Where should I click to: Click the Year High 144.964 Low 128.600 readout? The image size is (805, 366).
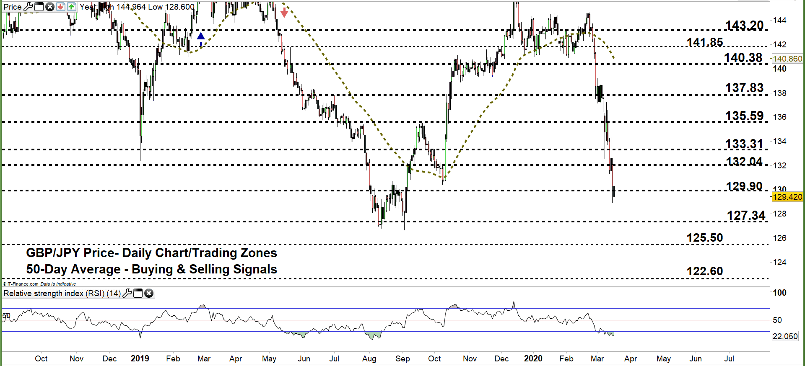[137, 7]
